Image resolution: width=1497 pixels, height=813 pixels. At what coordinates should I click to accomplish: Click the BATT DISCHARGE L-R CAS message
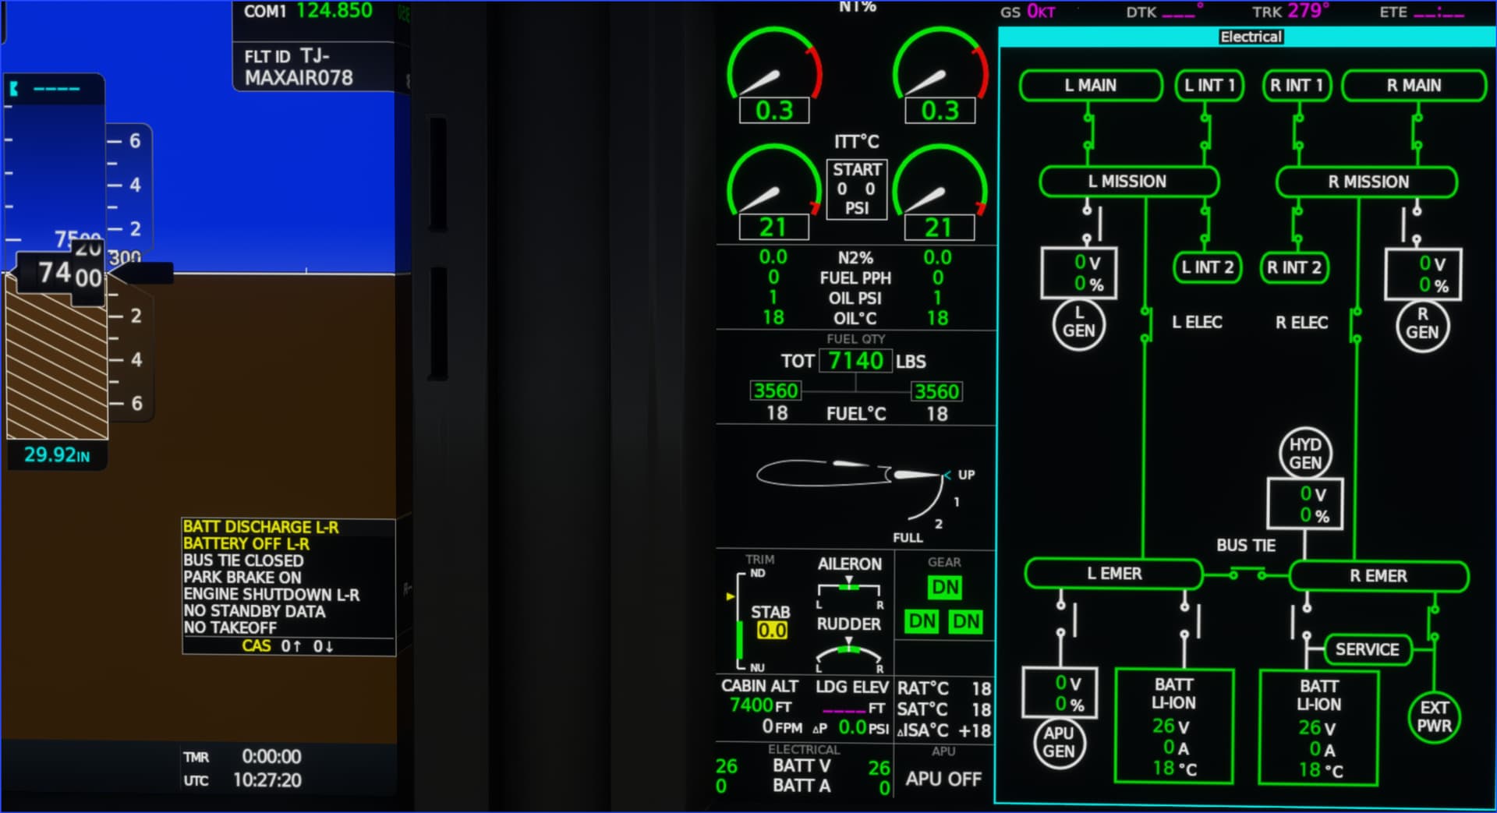point(260,527)
